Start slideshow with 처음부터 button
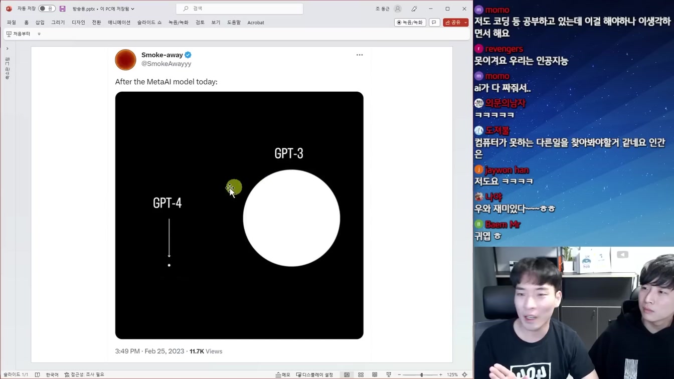The image size is (674, 379). click(19, 34)
